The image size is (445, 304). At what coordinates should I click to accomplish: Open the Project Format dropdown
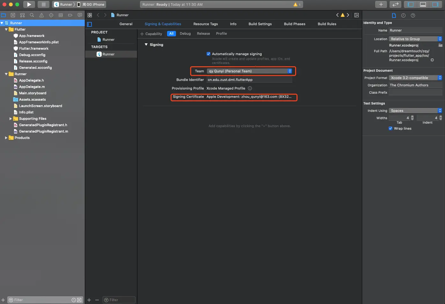415,78
